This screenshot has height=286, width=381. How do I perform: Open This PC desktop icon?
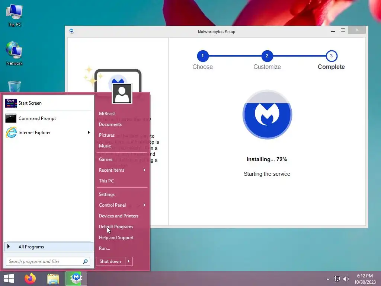pos(15,15)
